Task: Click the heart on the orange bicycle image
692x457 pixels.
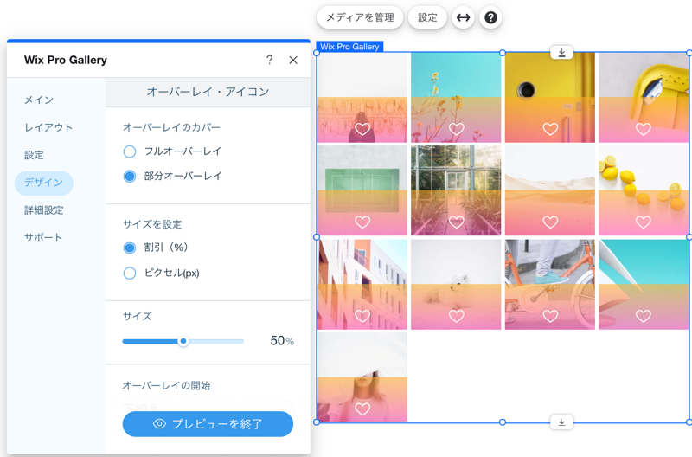Action: 550,316
